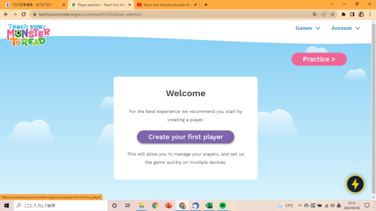Open the Thunderbird icon on the taskbar
The height and width of the screenshot is (211, 376).
point(196,206)
